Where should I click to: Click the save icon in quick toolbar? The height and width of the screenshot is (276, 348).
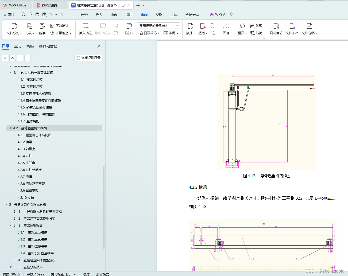pos(24,14)
